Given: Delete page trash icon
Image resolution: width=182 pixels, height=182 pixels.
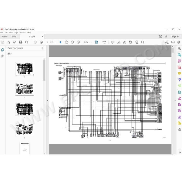Looking at the screenshot, I should point(137,42).
